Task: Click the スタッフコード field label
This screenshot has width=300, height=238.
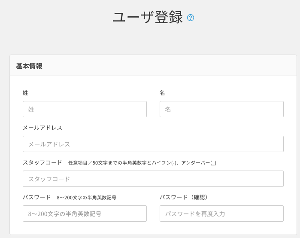Action: coord(42,162)
